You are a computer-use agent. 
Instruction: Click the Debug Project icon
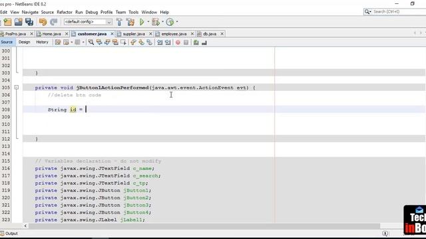[x=156, y=22]
